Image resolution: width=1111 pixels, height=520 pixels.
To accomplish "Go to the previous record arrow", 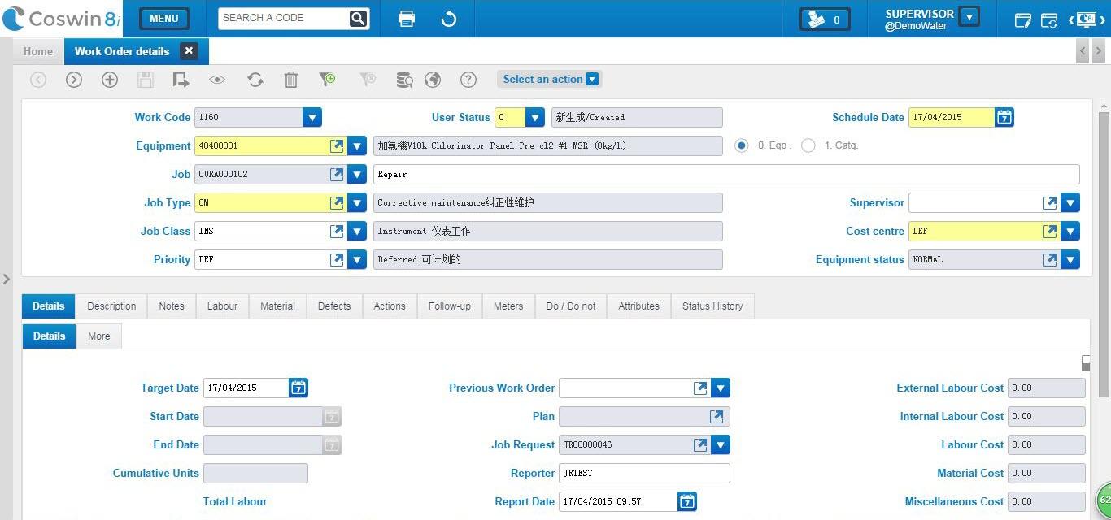I will 38,80.
